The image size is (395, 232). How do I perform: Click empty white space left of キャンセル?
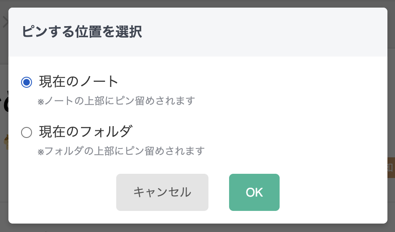tap(63, 192)
